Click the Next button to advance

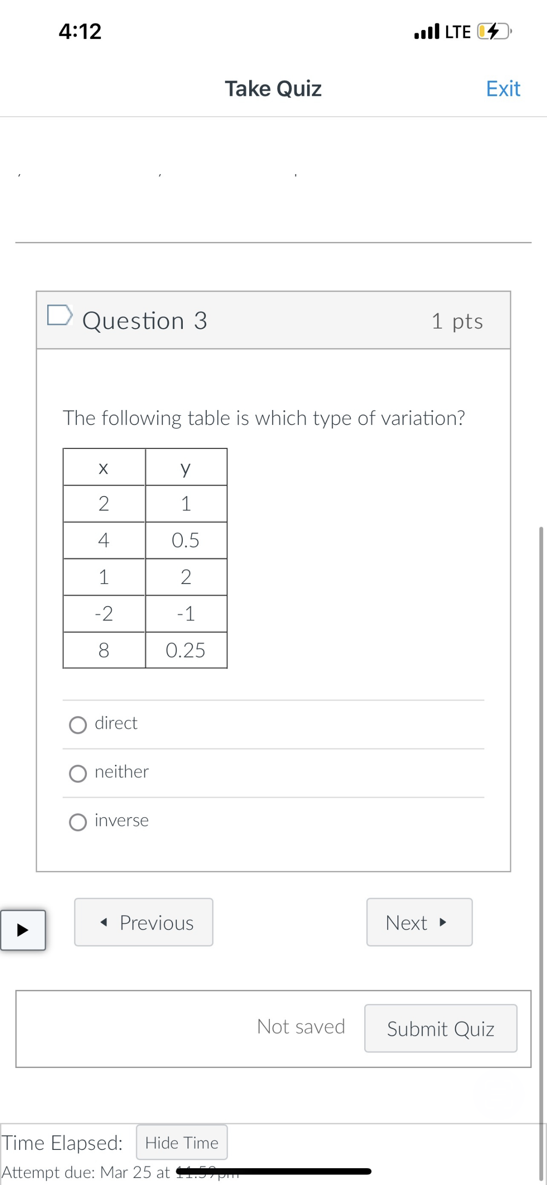click(x=419, y=922)
